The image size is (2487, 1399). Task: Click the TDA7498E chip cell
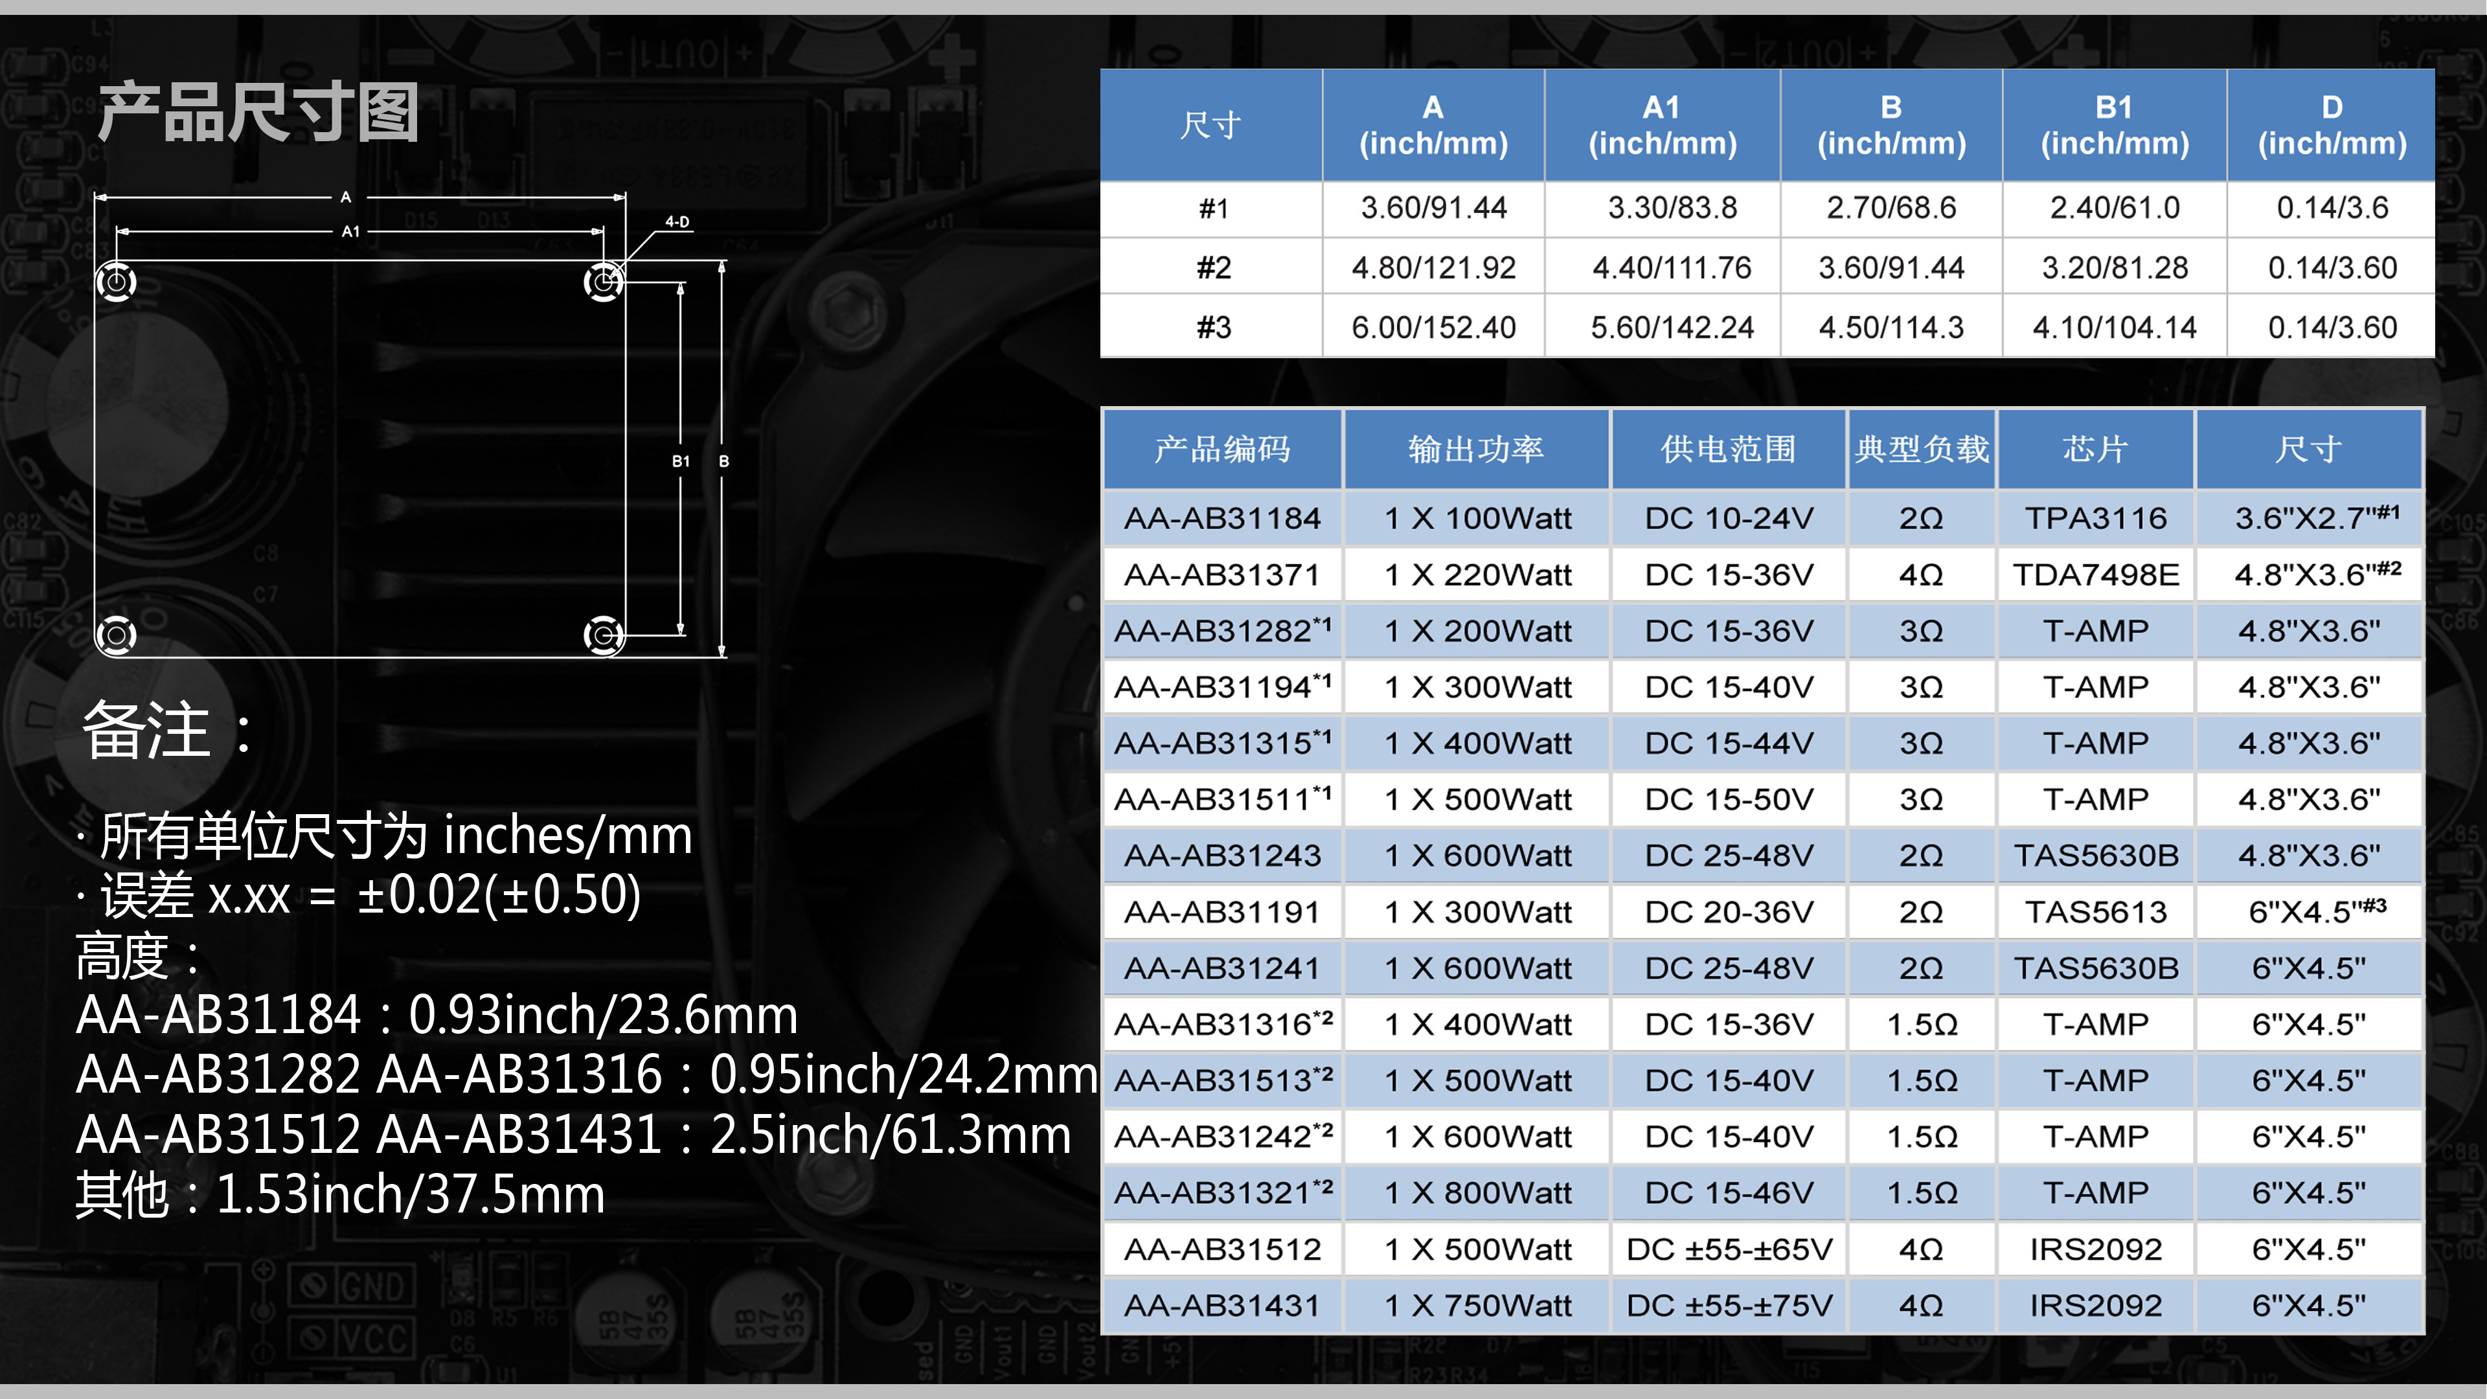coord(2095,574)
